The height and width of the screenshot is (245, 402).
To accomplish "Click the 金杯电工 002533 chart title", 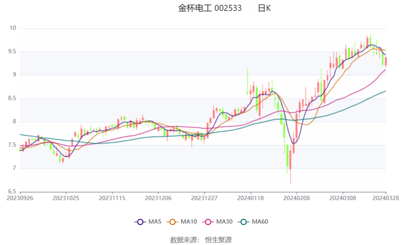I will 210,8.
